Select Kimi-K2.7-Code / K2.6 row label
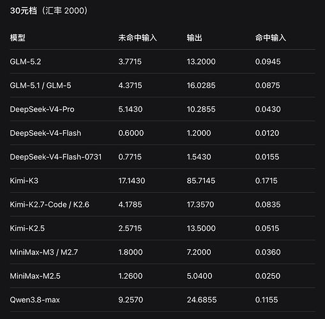325x319 pixels. tap(50, 205)
